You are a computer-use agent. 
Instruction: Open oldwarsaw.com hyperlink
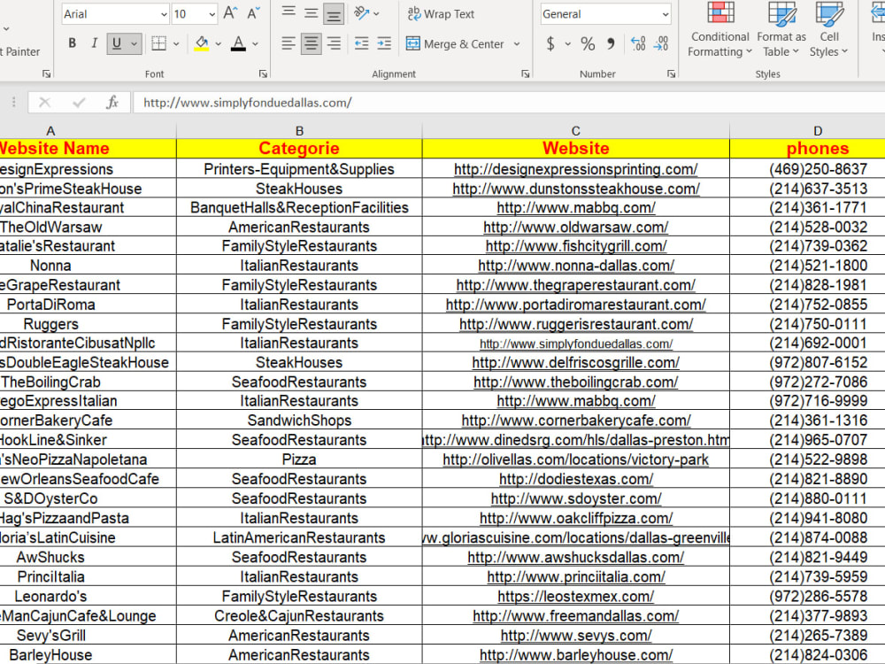click(x=576, y=227)
